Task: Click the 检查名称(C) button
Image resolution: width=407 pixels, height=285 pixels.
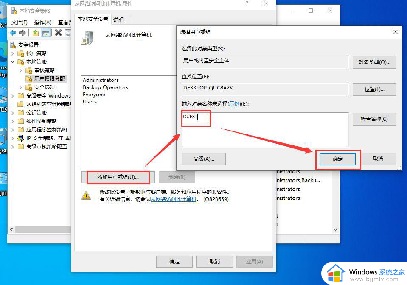Action: click(x=374, y=119)
